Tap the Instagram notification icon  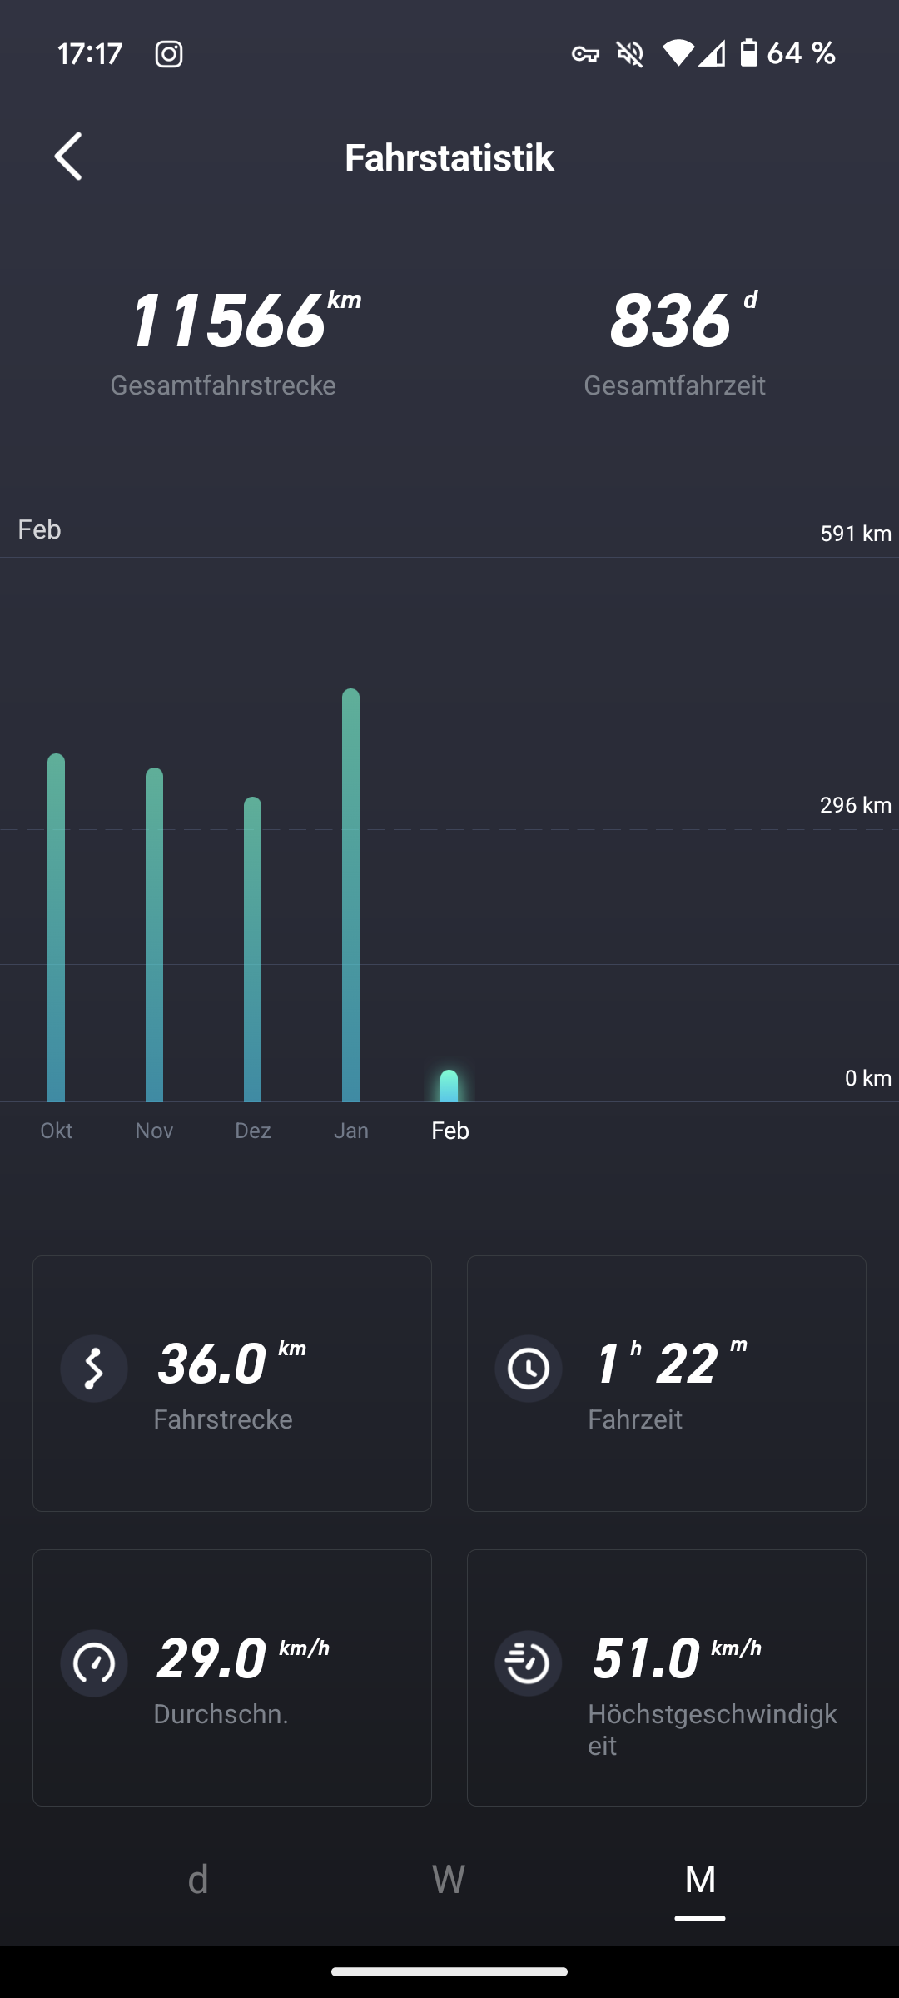(169, 54)
